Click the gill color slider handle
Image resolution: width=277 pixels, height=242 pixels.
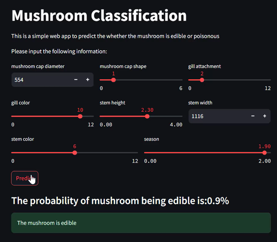click(80, 116)
